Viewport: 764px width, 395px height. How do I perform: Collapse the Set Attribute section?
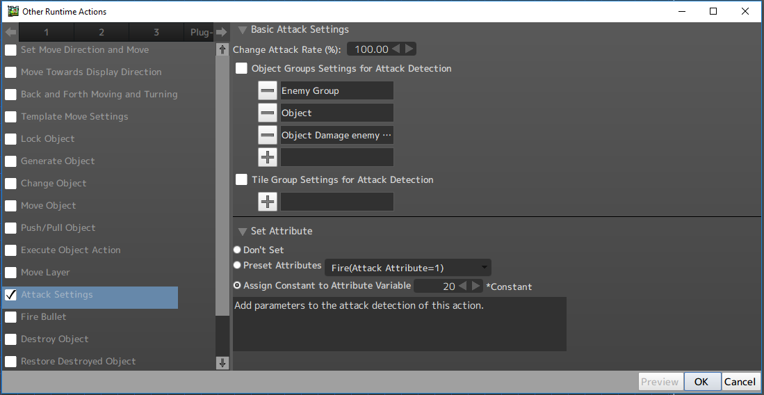click(x=242, y=231)
